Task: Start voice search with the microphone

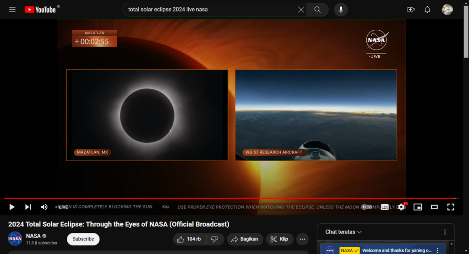Action: tap(341, 10)
